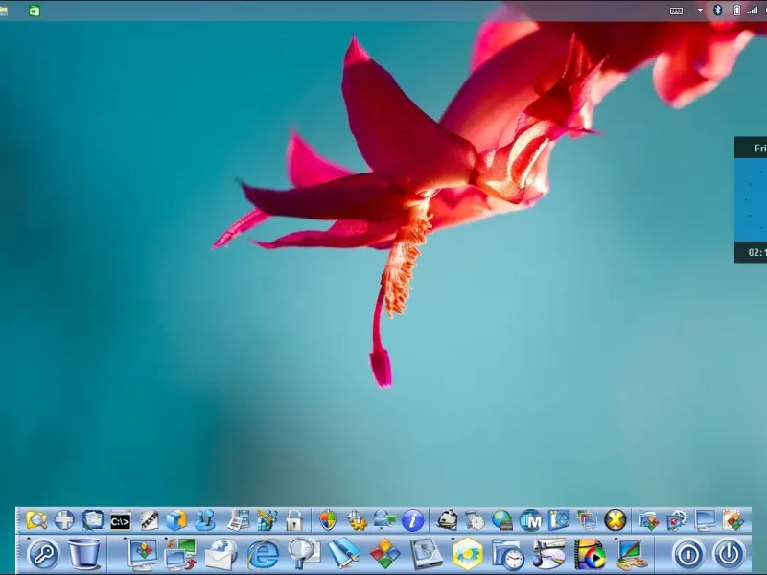Open the folder with clock icon
This screenshot has width=767, height=575.
(508, 555)
